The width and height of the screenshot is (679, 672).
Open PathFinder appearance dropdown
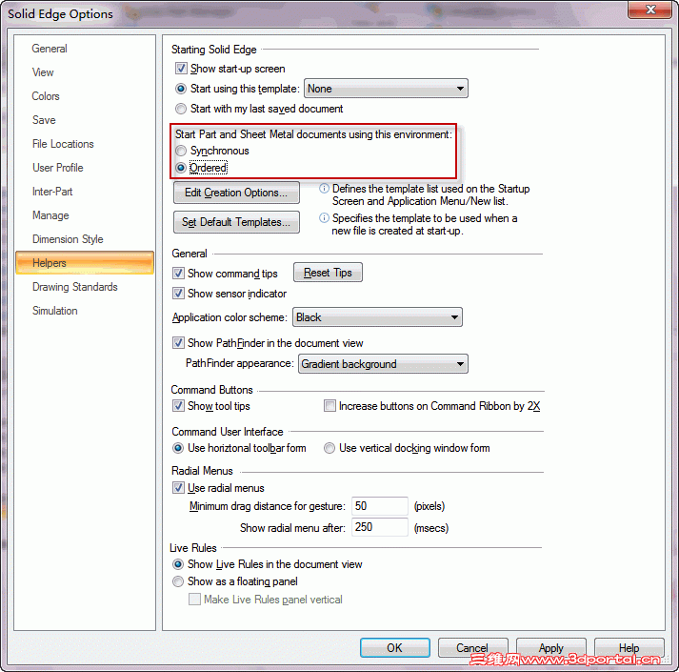pos(383,364)
